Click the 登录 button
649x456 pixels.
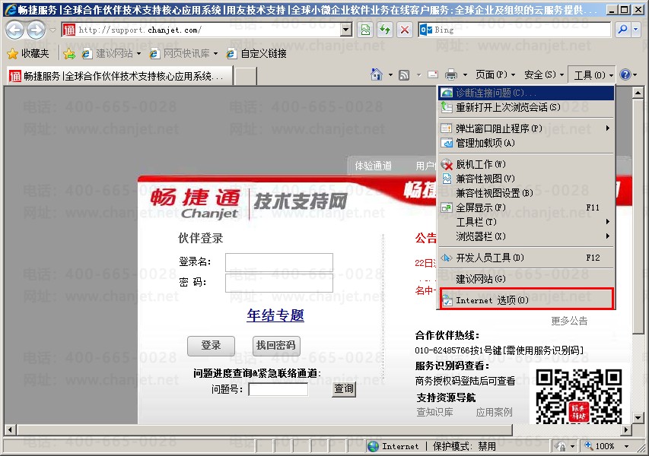211,346
